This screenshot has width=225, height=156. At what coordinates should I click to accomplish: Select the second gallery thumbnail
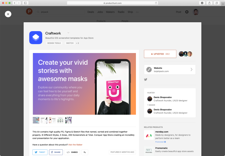point(44,120)
